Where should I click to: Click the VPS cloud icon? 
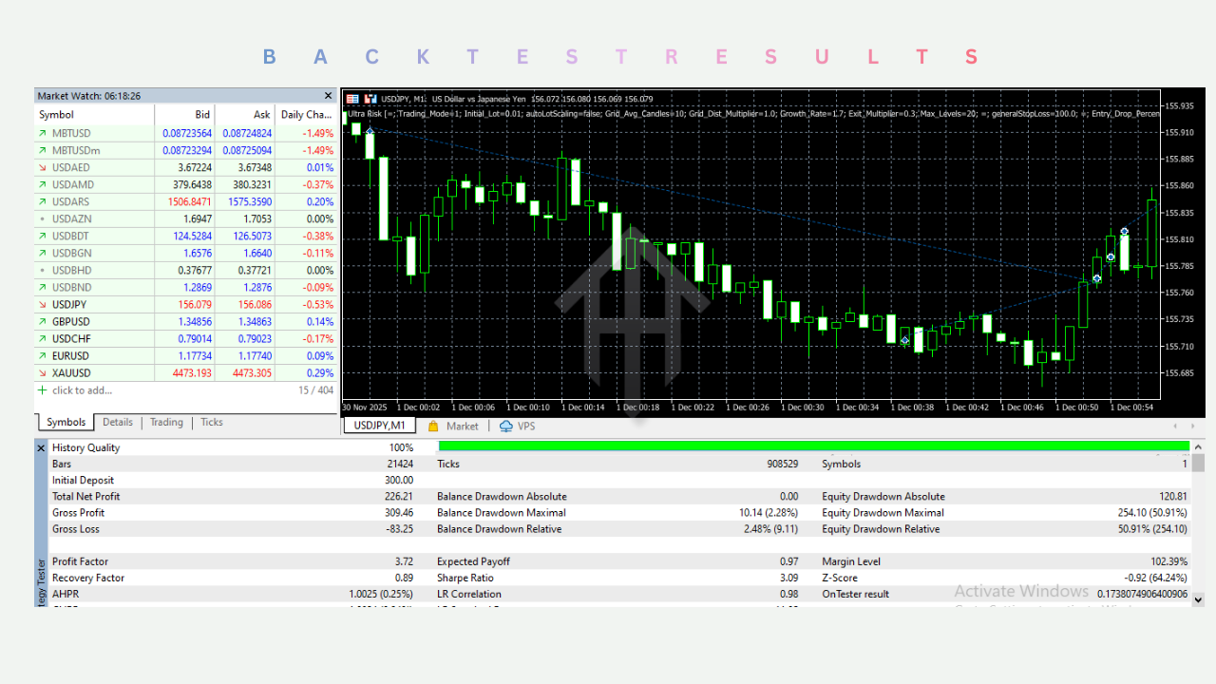[506, 426]
